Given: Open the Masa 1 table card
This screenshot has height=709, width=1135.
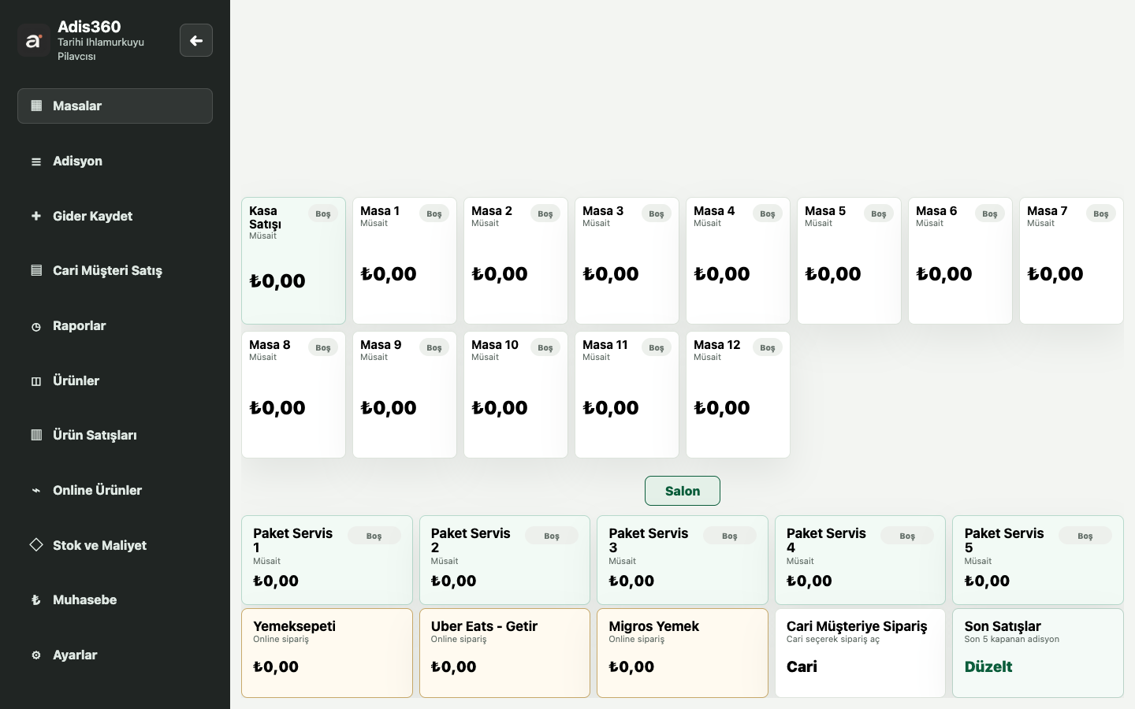Looking at the screenshot, I should click(x=404, y=261).
